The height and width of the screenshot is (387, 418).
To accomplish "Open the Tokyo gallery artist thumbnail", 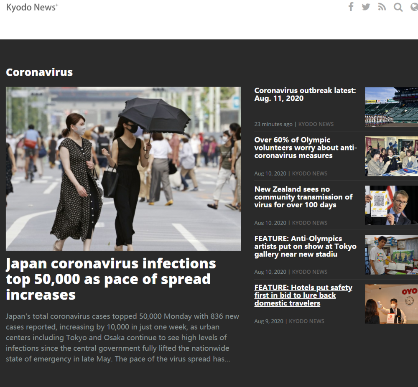I will 391,255.
